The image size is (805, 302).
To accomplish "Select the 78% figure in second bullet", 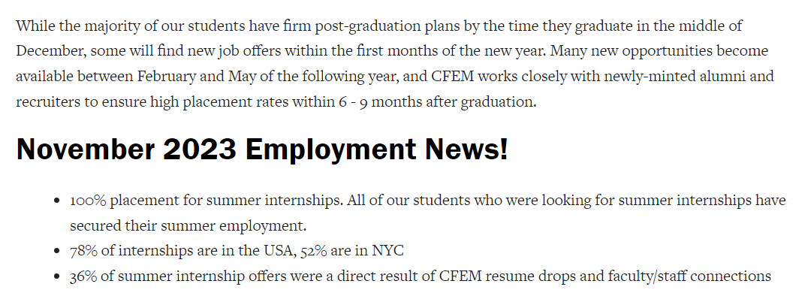I will (x=83, y=251).
